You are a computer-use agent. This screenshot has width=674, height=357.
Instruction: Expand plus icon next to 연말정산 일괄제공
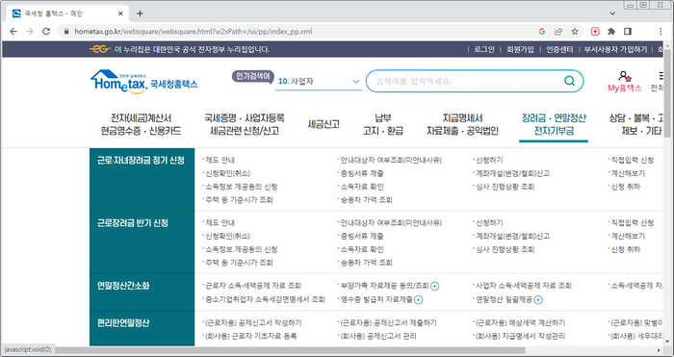click(538, 300)
